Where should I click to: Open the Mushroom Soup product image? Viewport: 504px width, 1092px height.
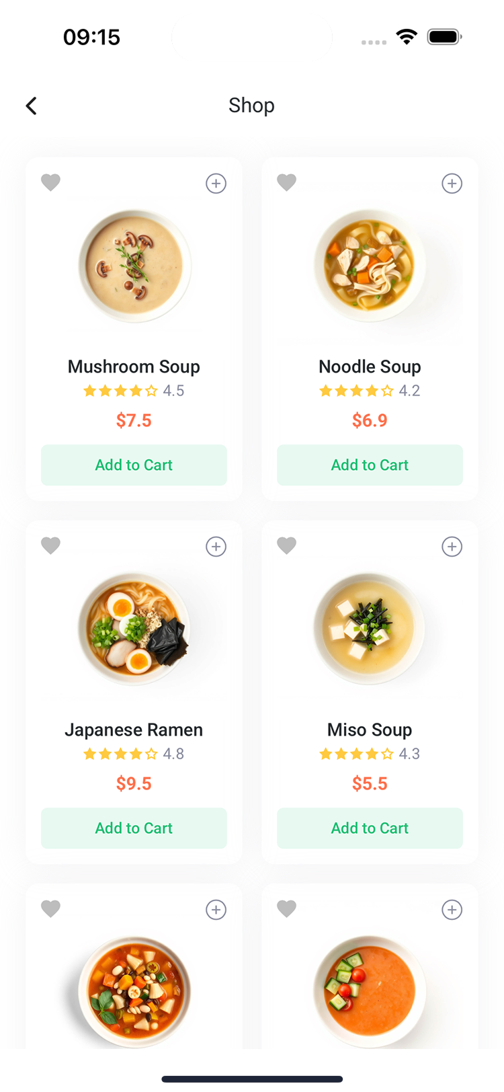pos(134,266)
